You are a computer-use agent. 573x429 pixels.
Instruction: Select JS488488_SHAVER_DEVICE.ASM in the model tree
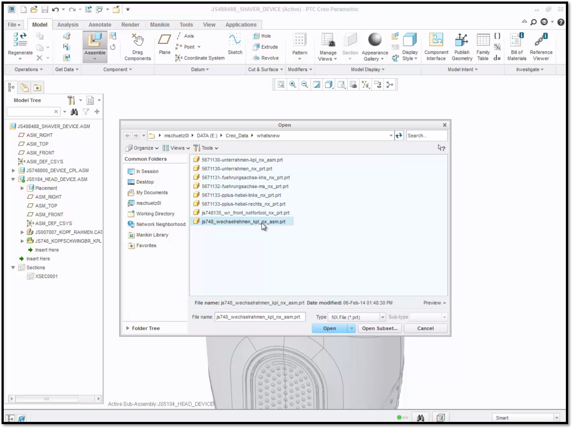click(50, 126)
